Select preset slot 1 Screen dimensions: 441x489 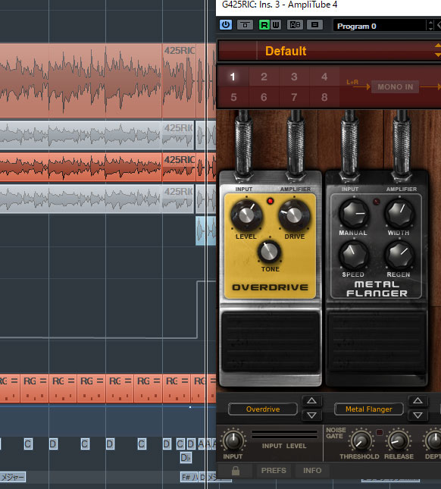[x=233, y=77]
